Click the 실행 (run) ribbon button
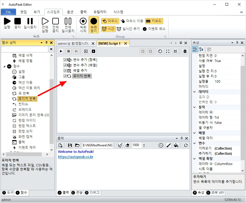 (x=7, y=23)
